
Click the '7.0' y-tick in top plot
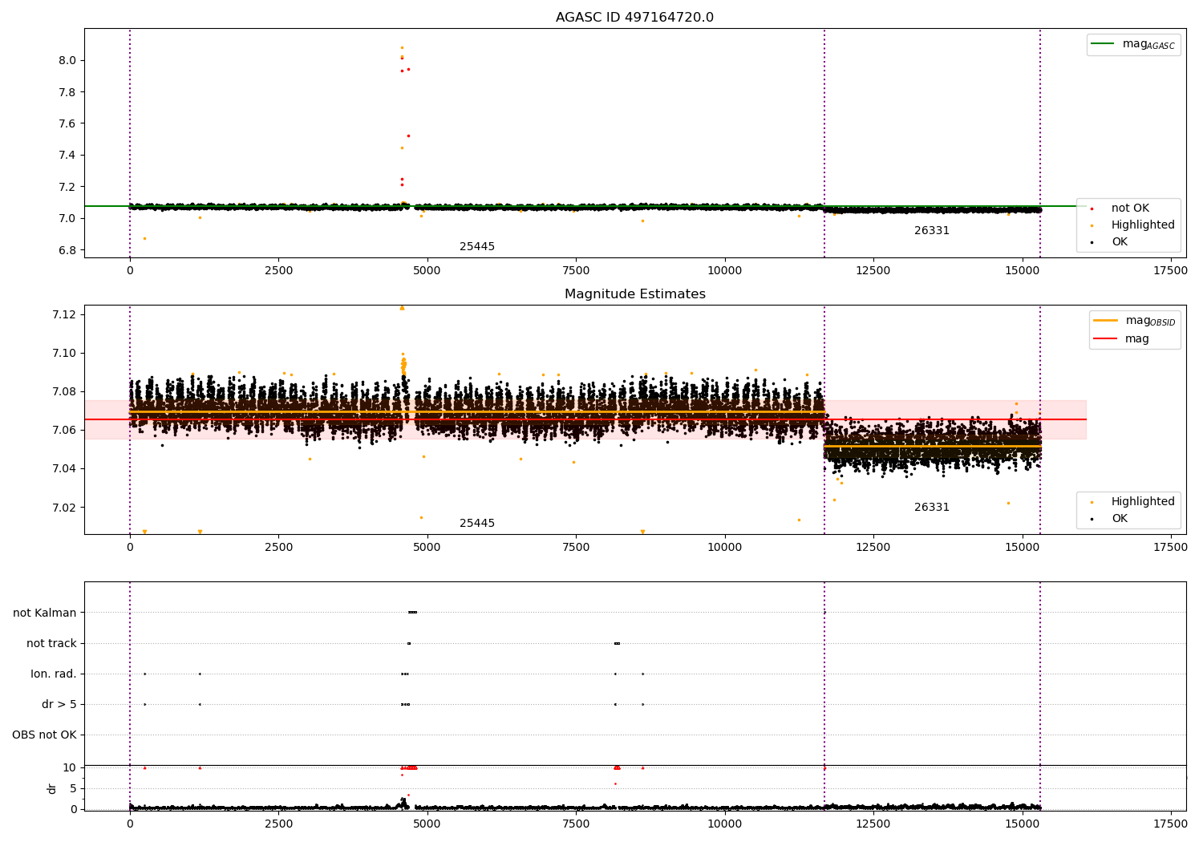(x=67, y=219)
